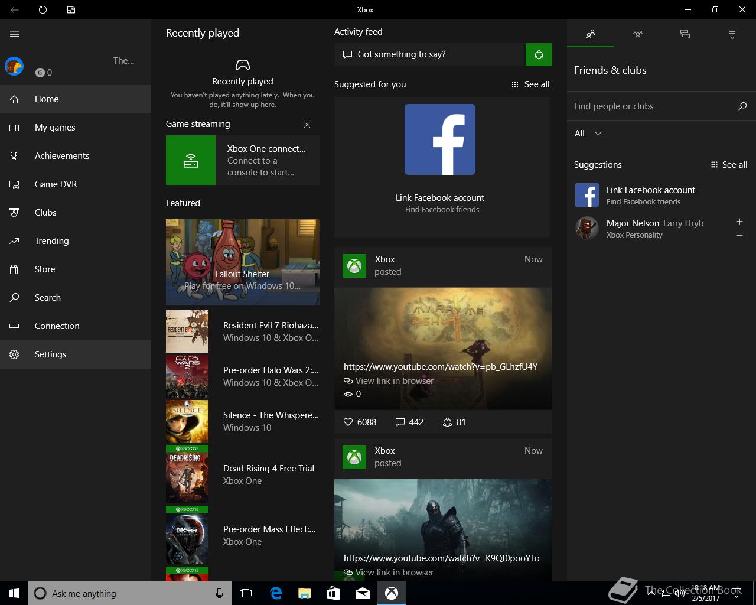
Task: Remove Major Nelson suggestion with minus
Action: (x=739, y=236)
